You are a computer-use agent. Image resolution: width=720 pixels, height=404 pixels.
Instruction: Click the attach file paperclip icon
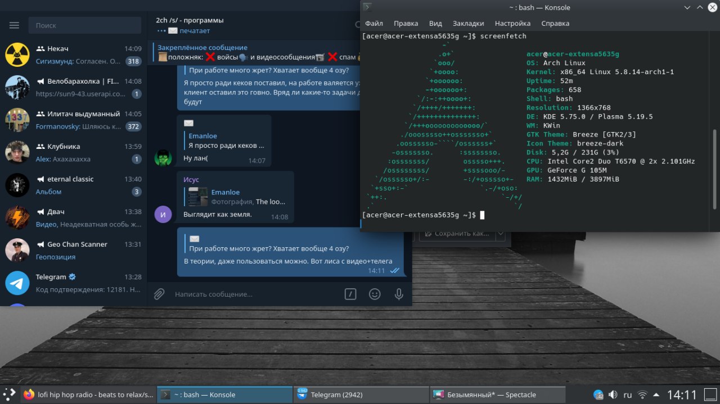pos(159,294)
